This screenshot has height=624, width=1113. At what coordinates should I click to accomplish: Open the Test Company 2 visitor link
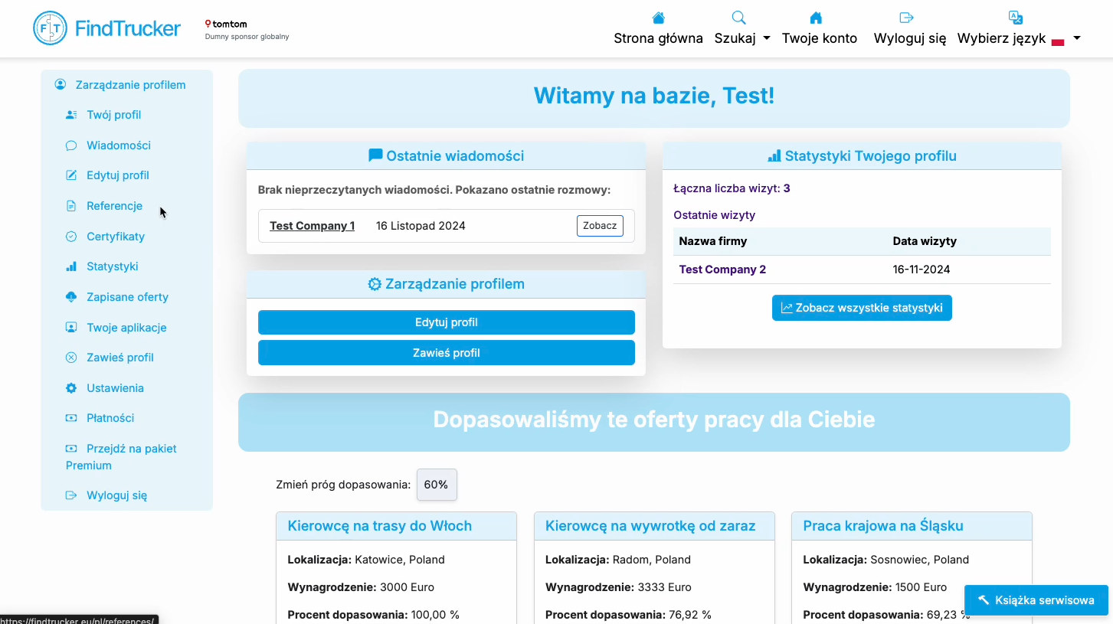tap(722, 270)
